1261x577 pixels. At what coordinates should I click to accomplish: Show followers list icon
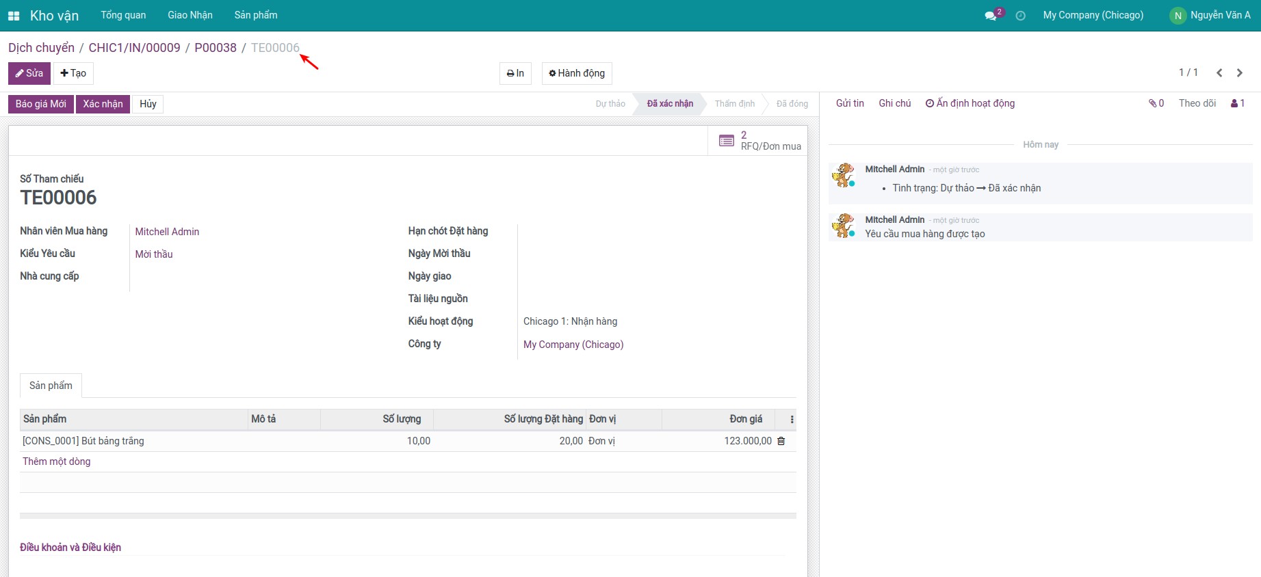tap(1237, 103)
